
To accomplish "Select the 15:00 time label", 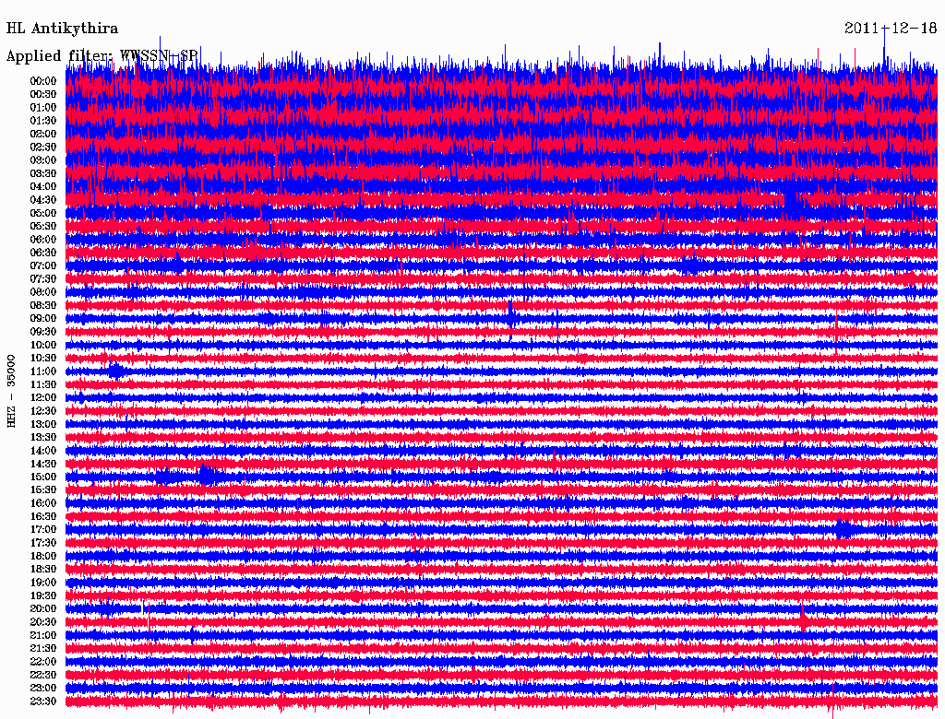I will tap(43, 477).
